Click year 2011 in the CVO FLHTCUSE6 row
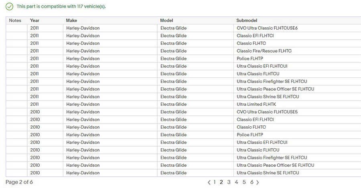 click(x=34, y=28)
